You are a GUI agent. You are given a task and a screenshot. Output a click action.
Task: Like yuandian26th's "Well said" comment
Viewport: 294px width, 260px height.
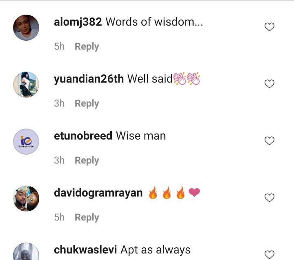click(269, 84)
